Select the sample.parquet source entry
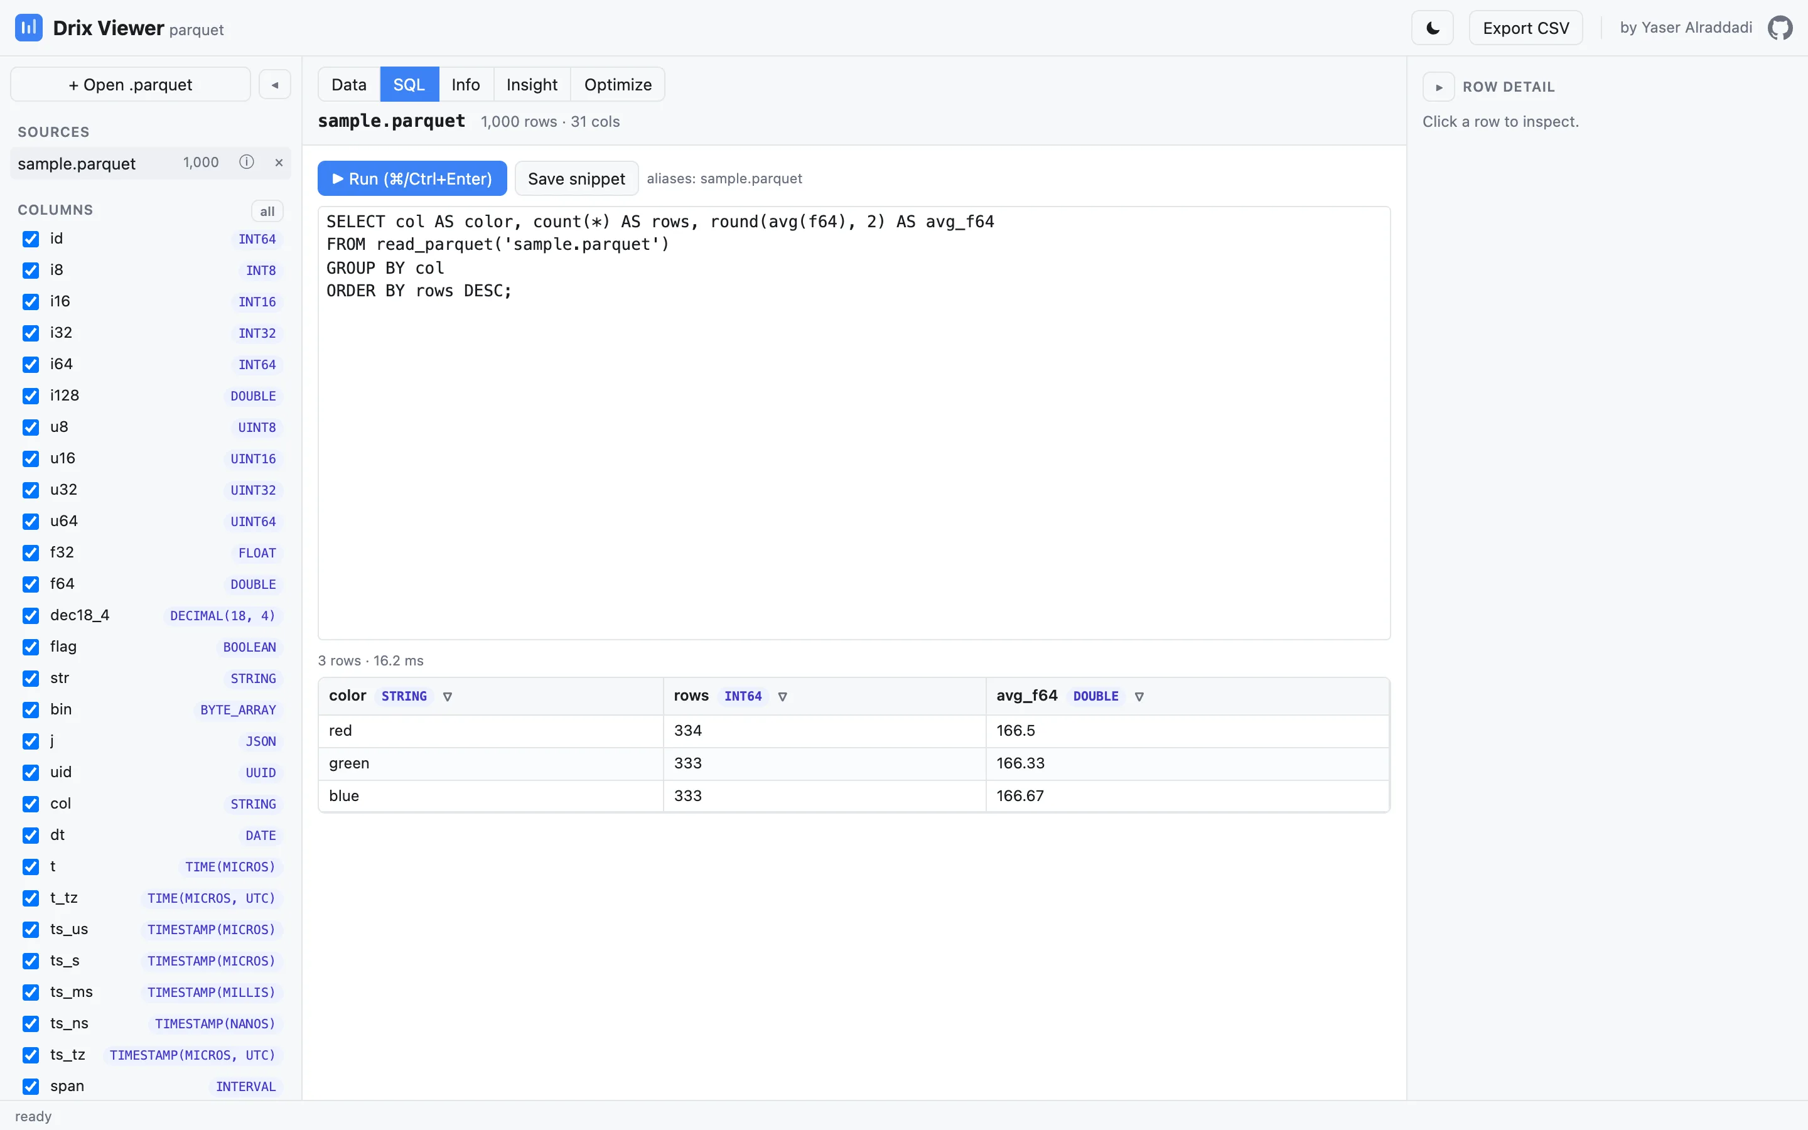 [x=151, y=163]
